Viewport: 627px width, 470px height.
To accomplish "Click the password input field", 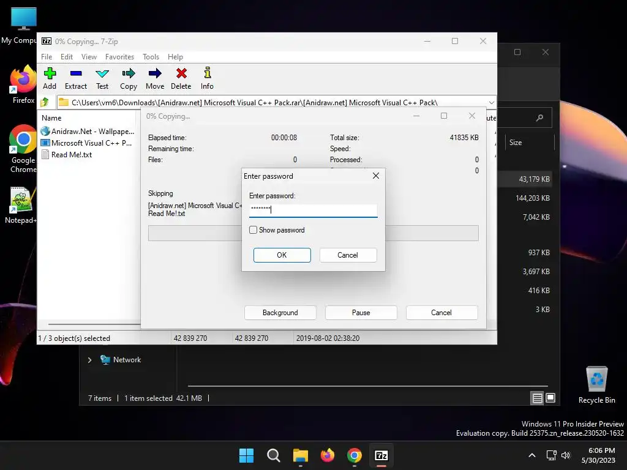I will point(313,209).
